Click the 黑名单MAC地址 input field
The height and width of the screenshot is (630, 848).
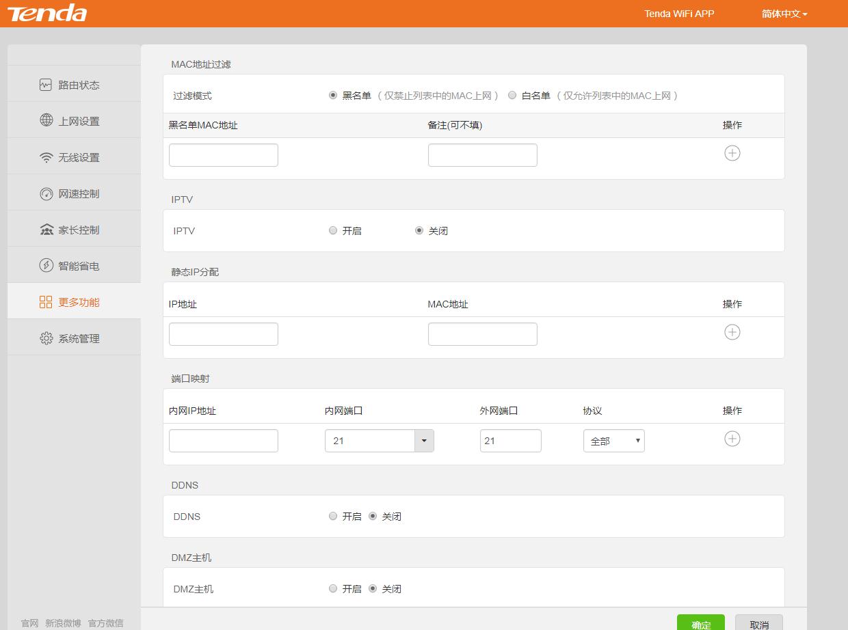[224, 155]
